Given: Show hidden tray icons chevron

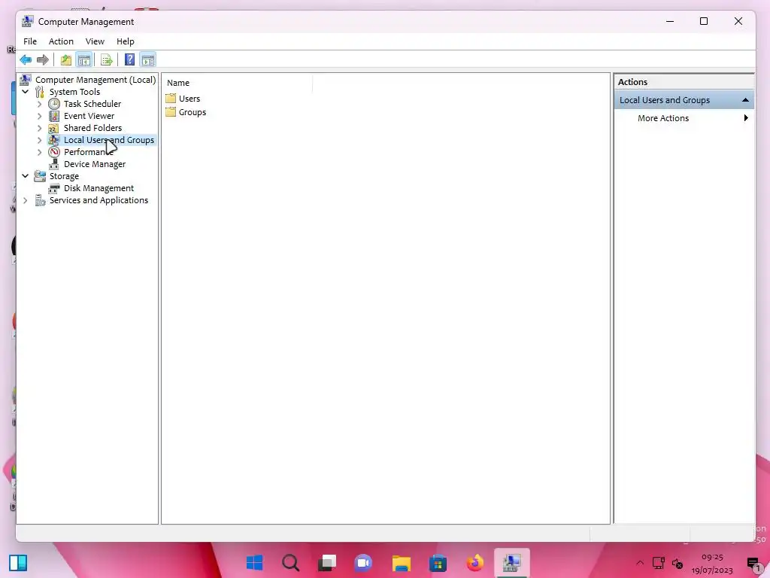Looking at the screenshot, I should (639, 563).
